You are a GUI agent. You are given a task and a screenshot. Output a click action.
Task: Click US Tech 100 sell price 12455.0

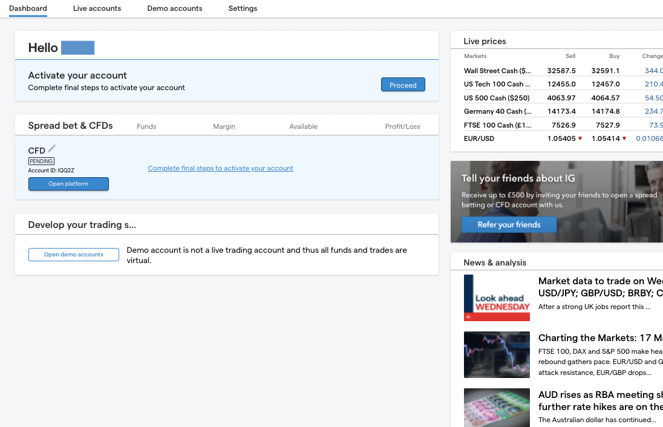click(561, 84)
